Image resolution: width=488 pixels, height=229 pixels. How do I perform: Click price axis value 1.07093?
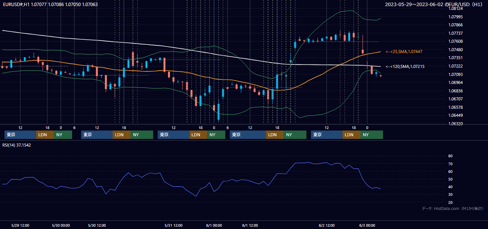[x=455, y=74]
